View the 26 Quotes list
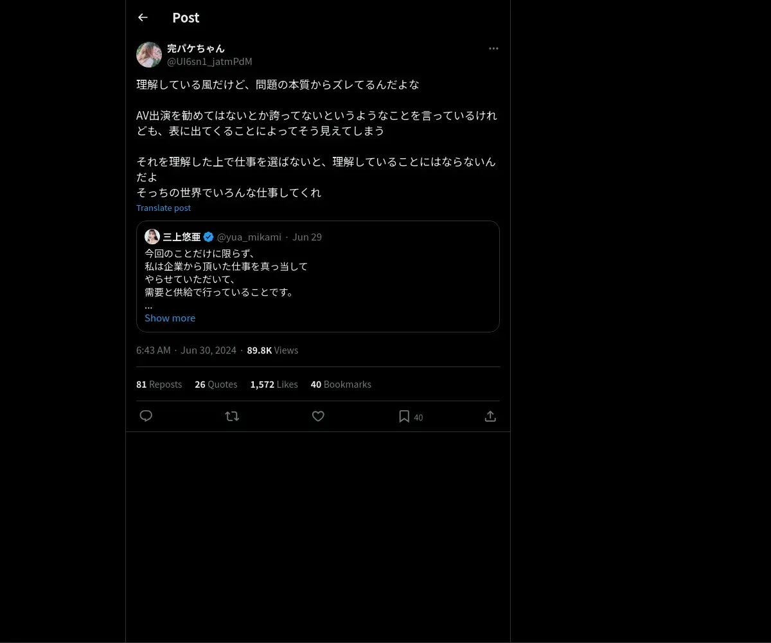771x643 pixels. [216, 384]
